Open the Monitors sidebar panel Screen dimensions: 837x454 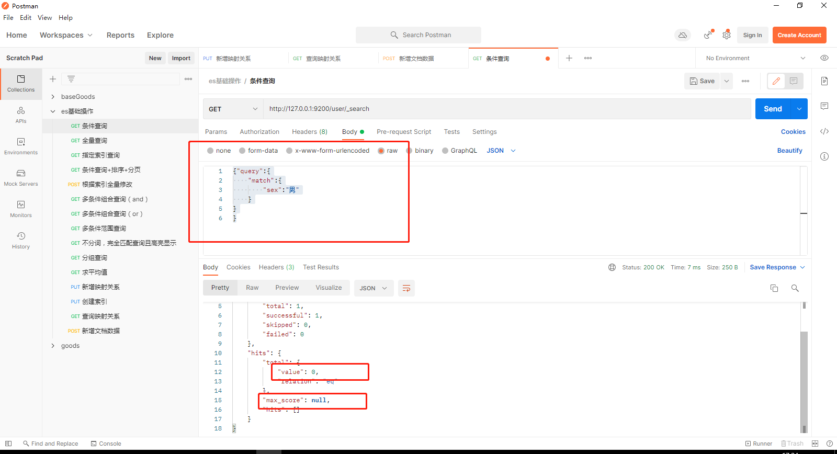21,209
